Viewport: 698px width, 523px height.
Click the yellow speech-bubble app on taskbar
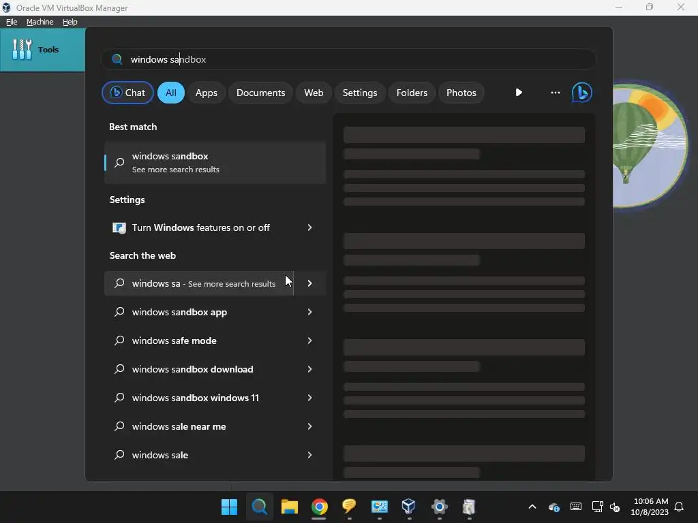[x=349, y=506]
